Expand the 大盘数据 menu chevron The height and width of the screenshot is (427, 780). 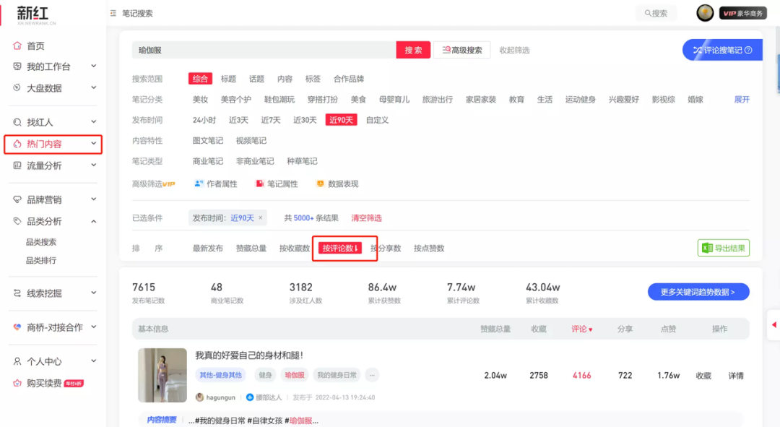tap(93, 87)
